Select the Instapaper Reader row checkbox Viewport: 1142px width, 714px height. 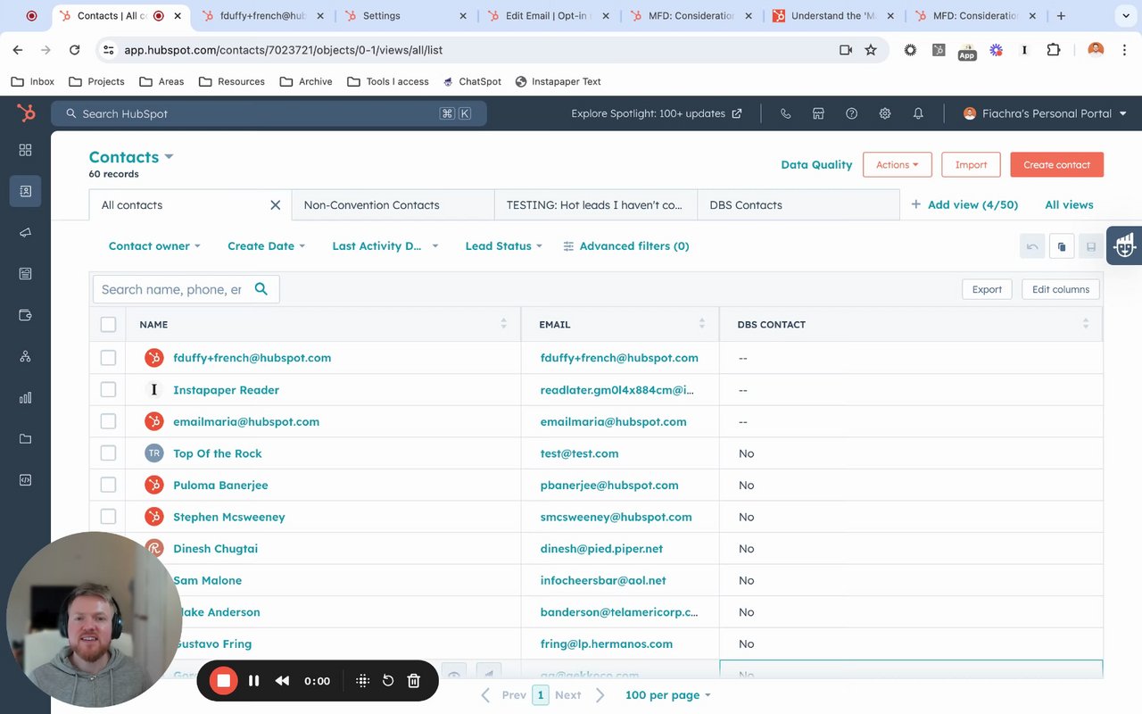pos(108,390)
